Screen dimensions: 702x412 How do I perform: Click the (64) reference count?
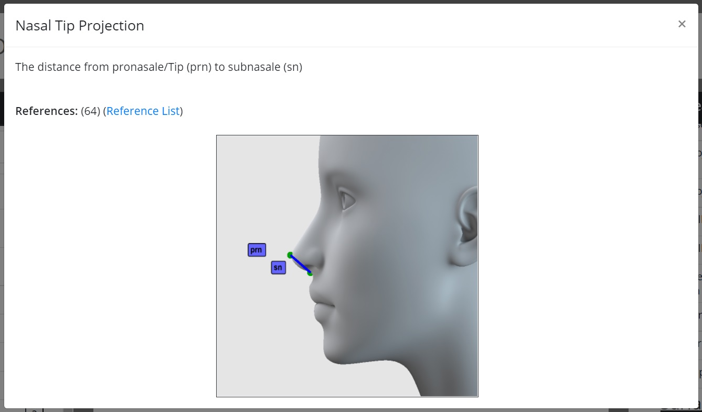(x=90, y=111)
